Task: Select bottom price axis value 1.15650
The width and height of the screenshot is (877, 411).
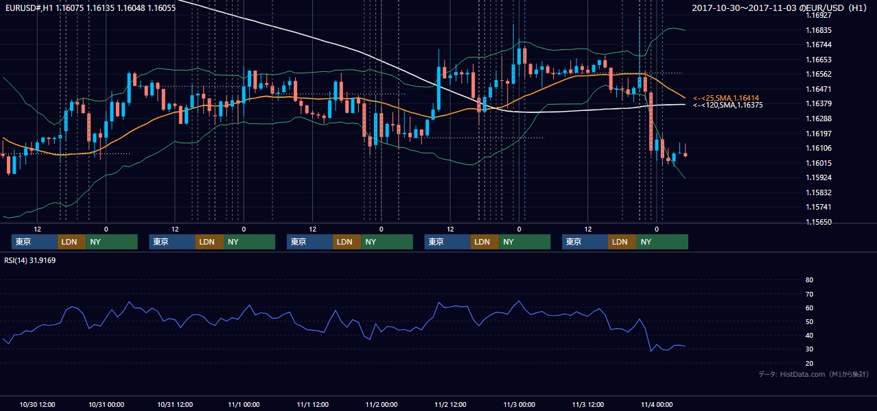Action: tap(819, 222)
